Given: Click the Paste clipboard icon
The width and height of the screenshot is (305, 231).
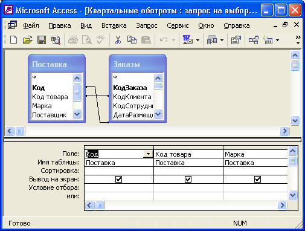Looking at the screenshot, I should [146, 40].
